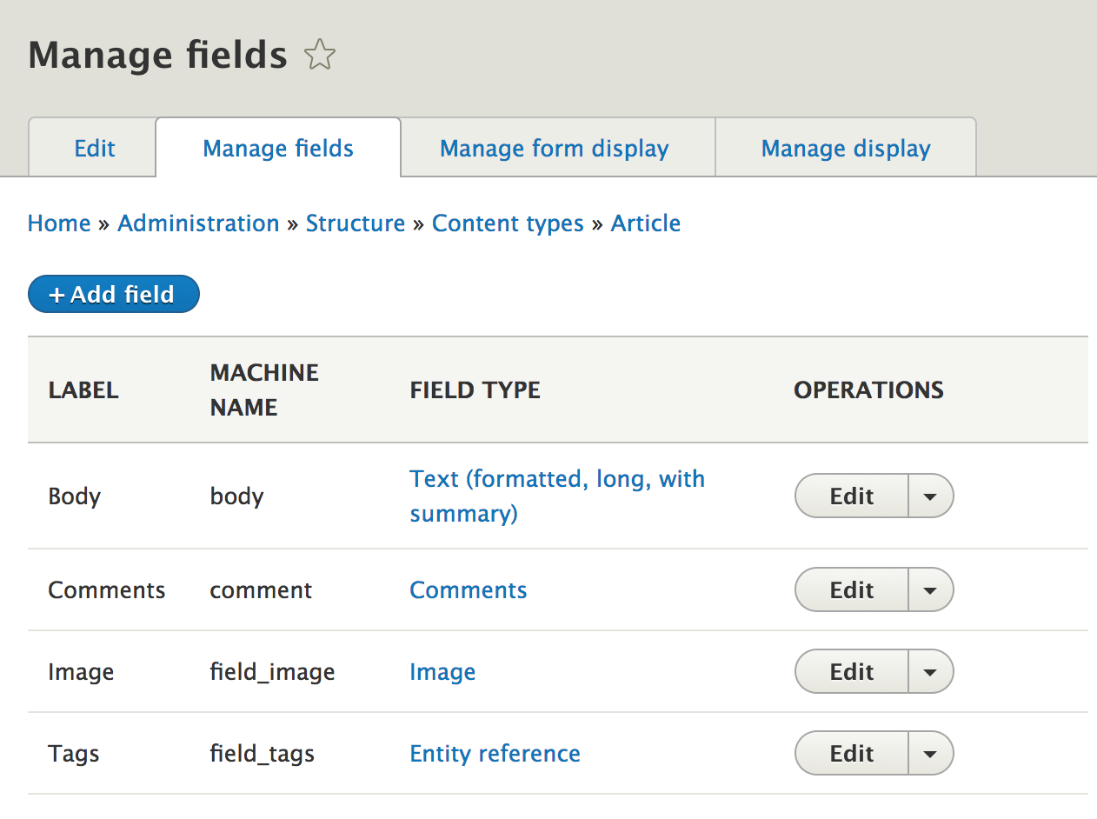Open the Tags field operations dropdown arrow

(x=930, y=754)
